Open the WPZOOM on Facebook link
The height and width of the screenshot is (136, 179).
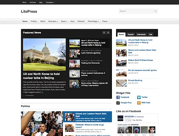[x=134, y=117]
